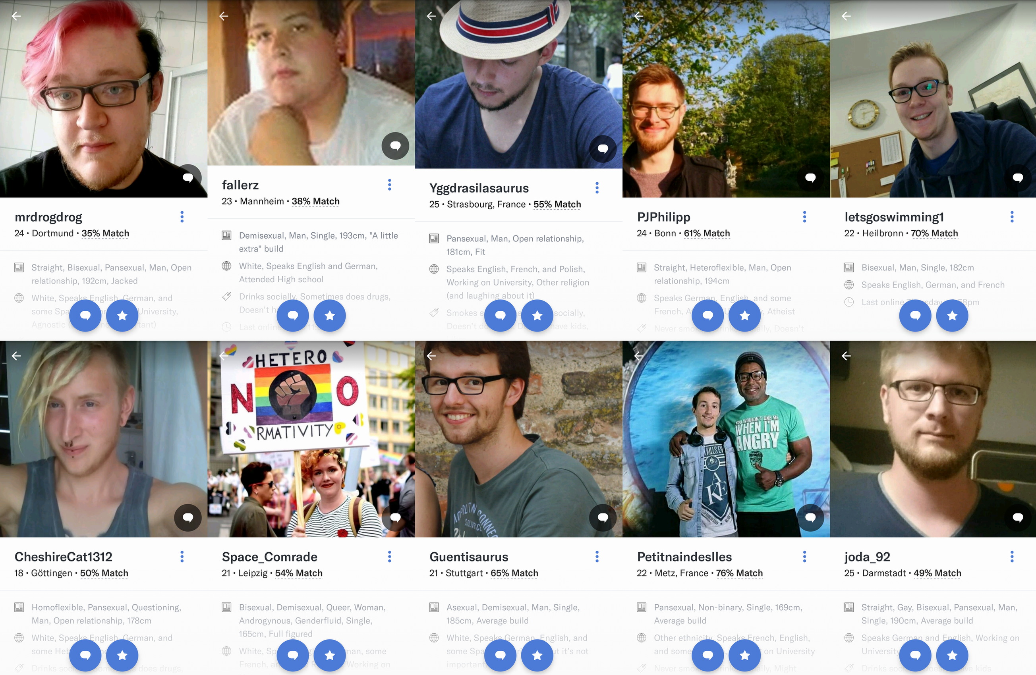Star the mrdrogdrog profile
1036x675 pixels.
click(x=122, y=316)
